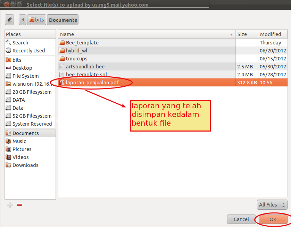
Task: Select the Search label in Places
Action: (x=20, y=43)
